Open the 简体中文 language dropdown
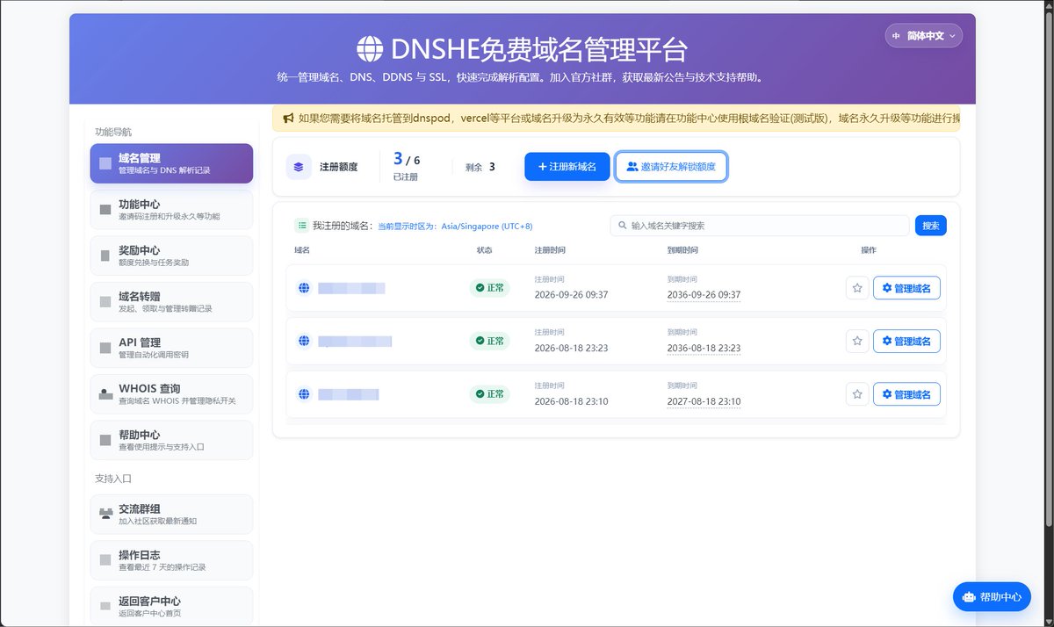 924,36
